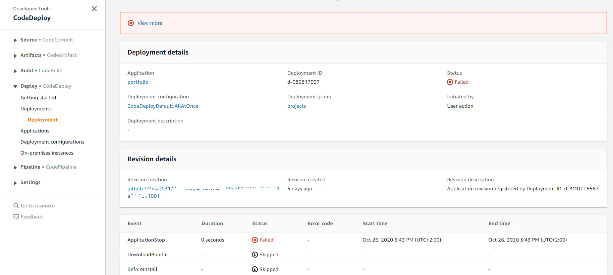Click the Skipped info icon for DownloadBundle

pyautogui.click(x=255, y=255)
